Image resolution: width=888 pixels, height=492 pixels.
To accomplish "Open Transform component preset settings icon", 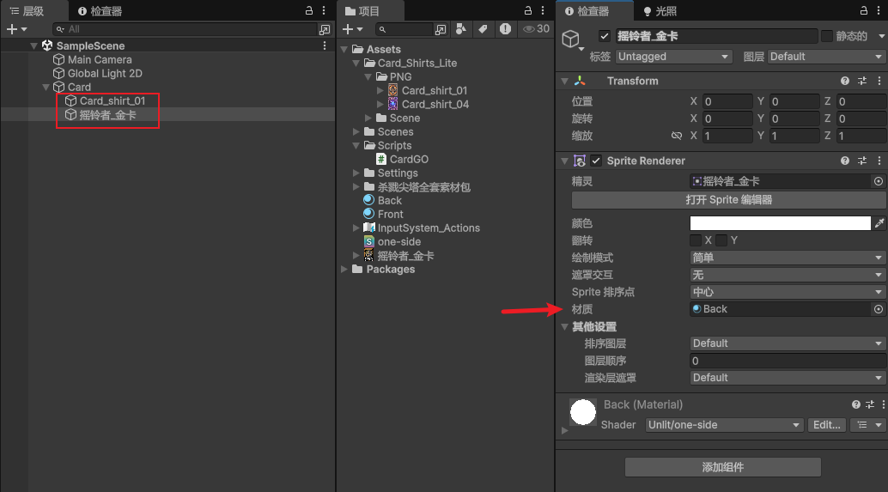I will (862, 81).
